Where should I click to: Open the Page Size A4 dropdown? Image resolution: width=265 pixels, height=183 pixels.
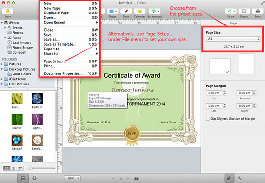click(233, 39)
